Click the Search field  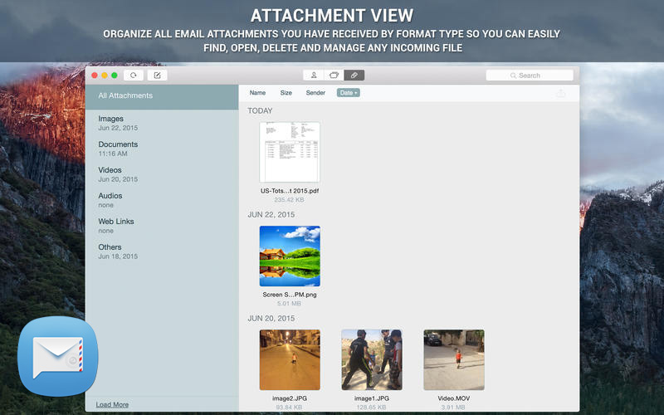tap(530, 76)
